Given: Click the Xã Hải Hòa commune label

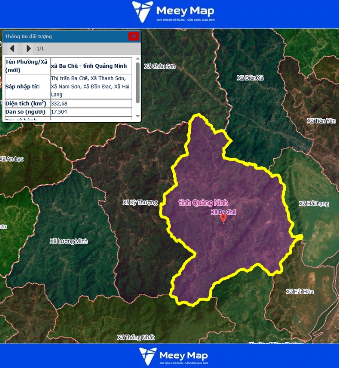Looking at the screenshot, I should coord(299,292).
